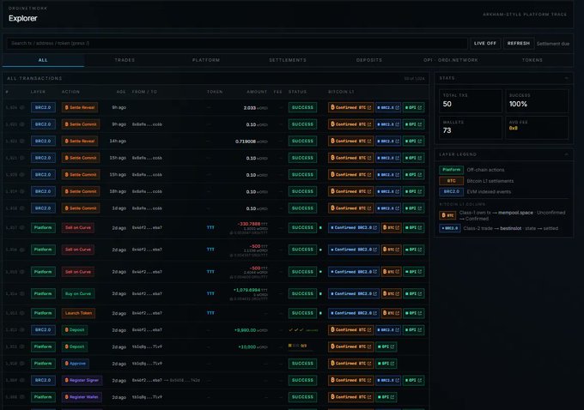Collapse the STATS panel

click(567, 78)
